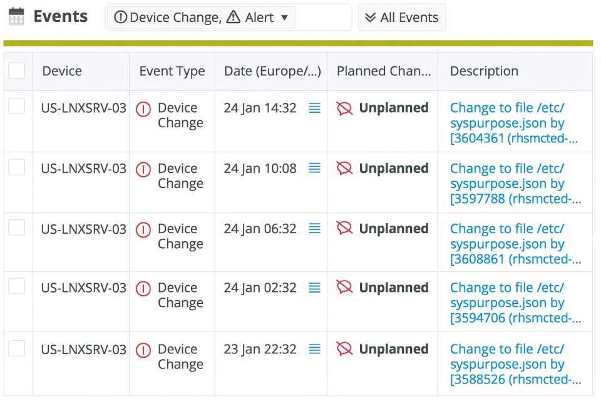Sort by the Device column header
This screenshot has height=401, width=601.
pyautogui.click(x=62, y=71)
